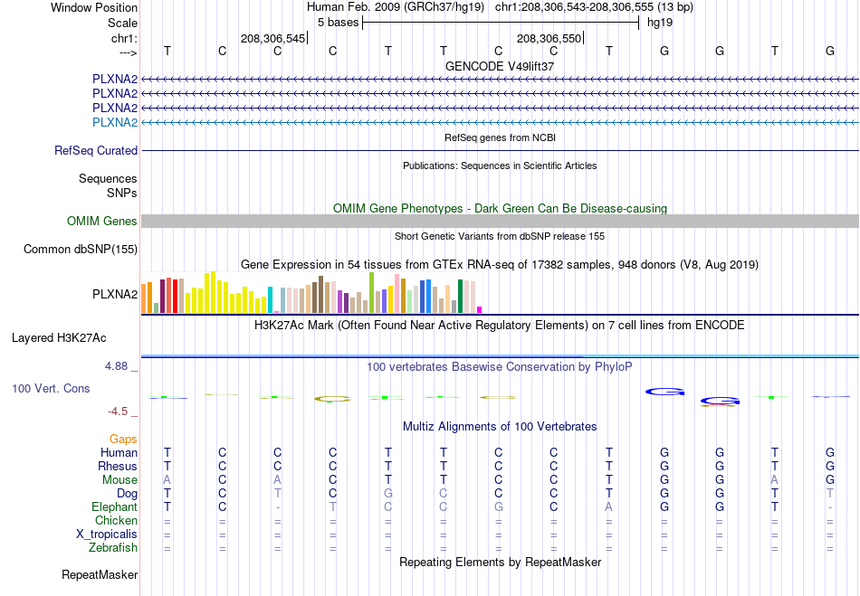Click the Elephant species label
860x596 pixels.
[114, 506]
